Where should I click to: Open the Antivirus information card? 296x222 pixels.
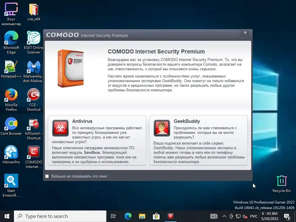(97, 140)
